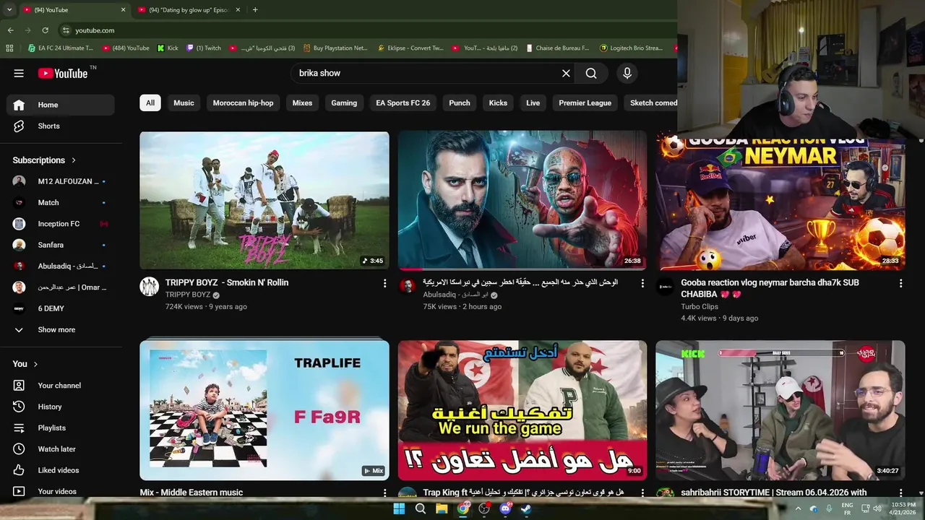Play We run the game thumbnail

522,410
